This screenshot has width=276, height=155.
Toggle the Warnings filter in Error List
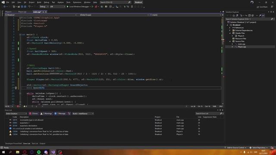pos(46,114)
